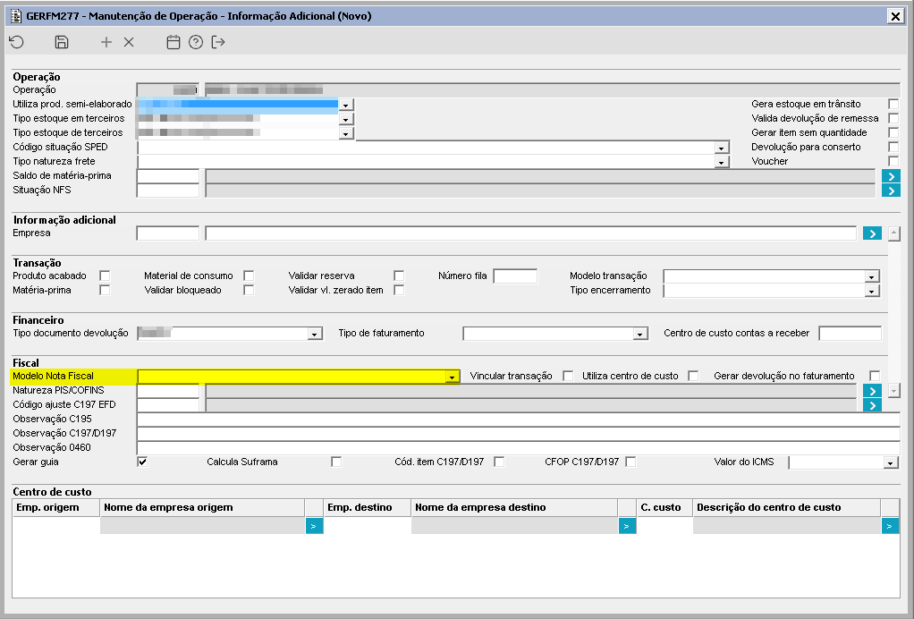Image resolution: width=914 pixels, height=619 pixels.
Task: Open lookup arrow for Situação NFS
Action: tap(891, 191)
